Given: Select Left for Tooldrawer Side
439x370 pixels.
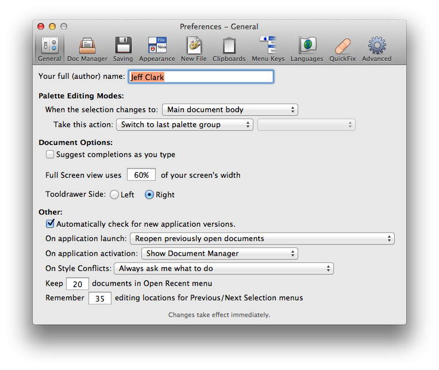Looking at the screenshot, I should (114, 194).
